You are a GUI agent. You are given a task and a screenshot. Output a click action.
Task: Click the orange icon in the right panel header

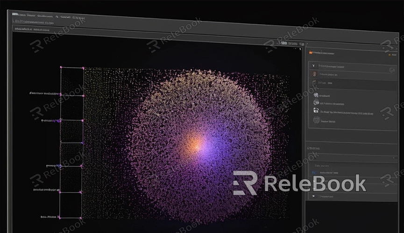tap(311, 53)
